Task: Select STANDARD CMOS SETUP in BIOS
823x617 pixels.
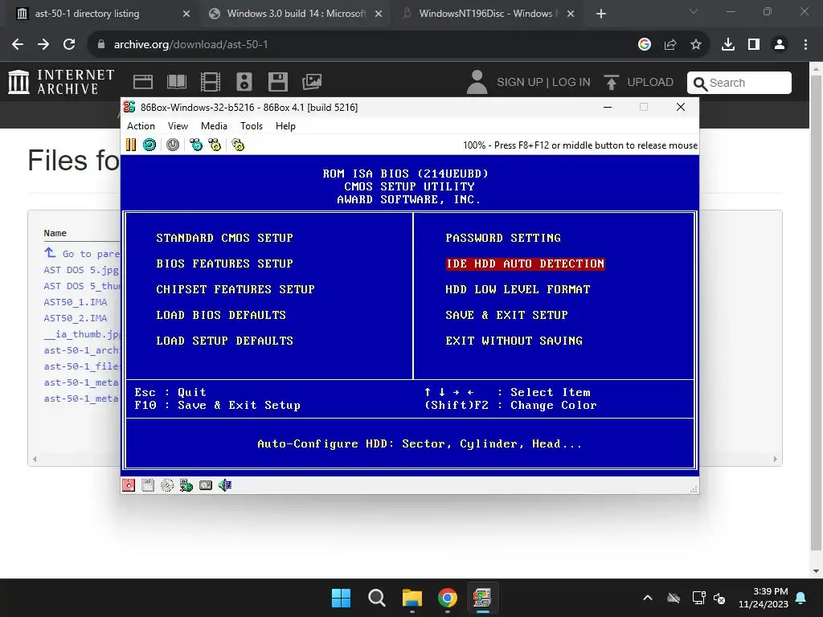Action: pos(225,238)
